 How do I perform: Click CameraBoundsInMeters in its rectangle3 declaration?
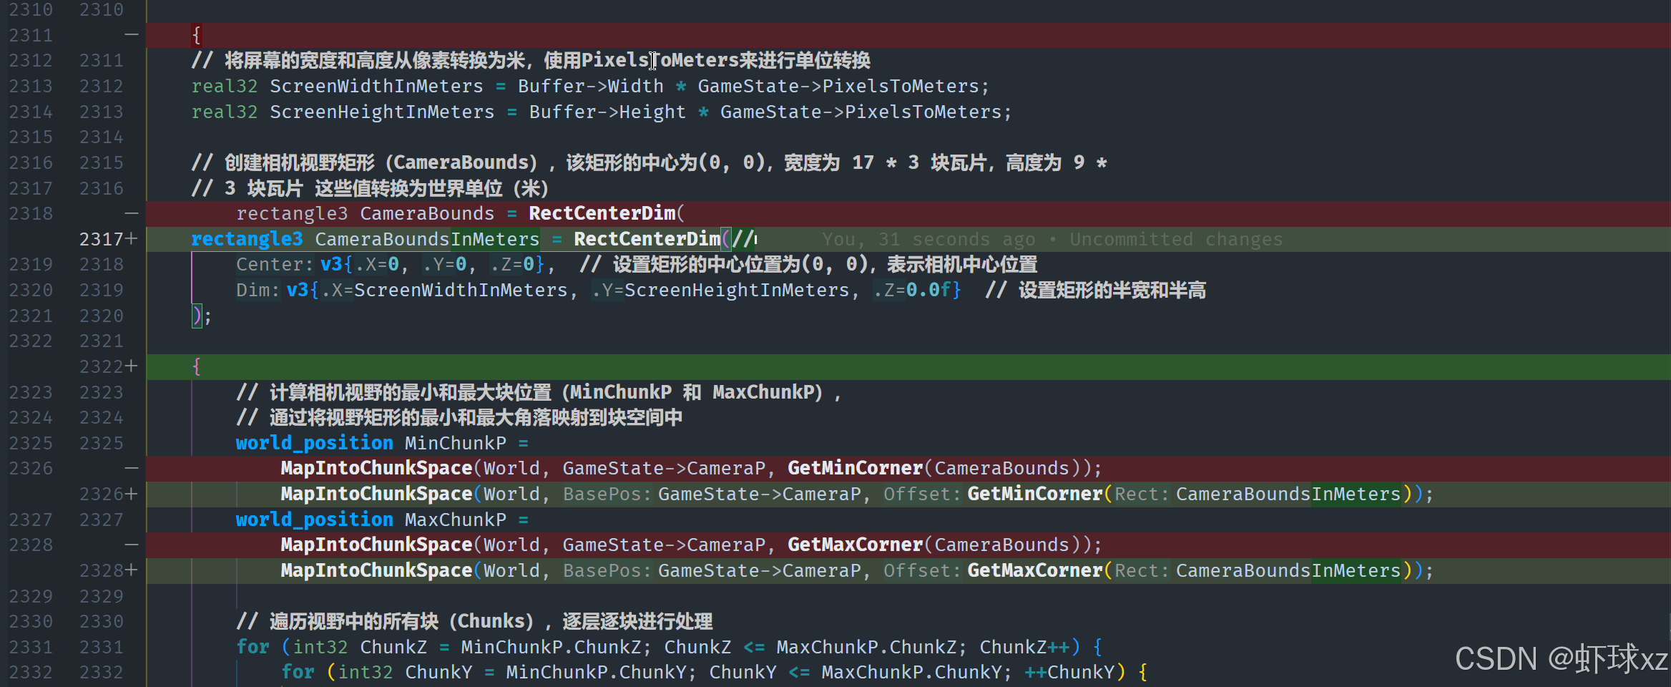pos(427,239)
